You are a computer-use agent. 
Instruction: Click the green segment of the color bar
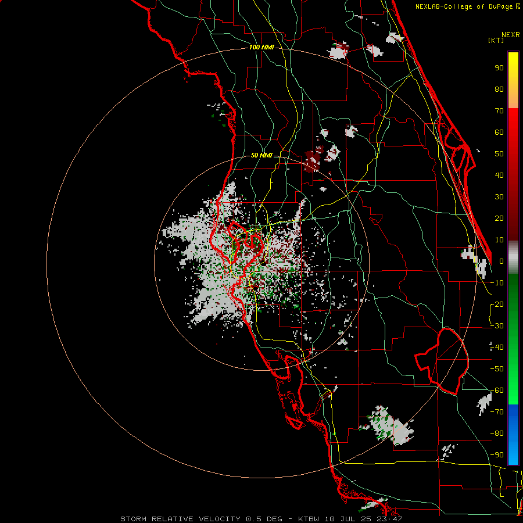pos(513,339)
